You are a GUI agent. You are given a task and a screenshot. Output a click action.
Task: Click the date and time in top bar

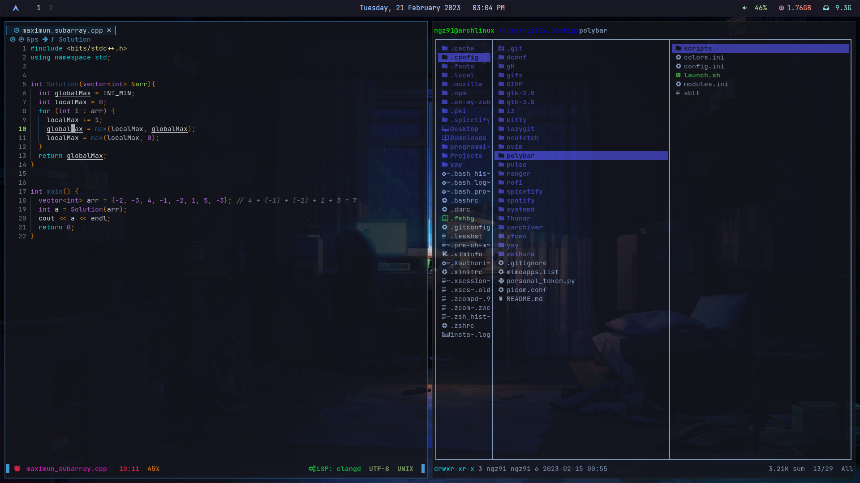coord(432,8)
